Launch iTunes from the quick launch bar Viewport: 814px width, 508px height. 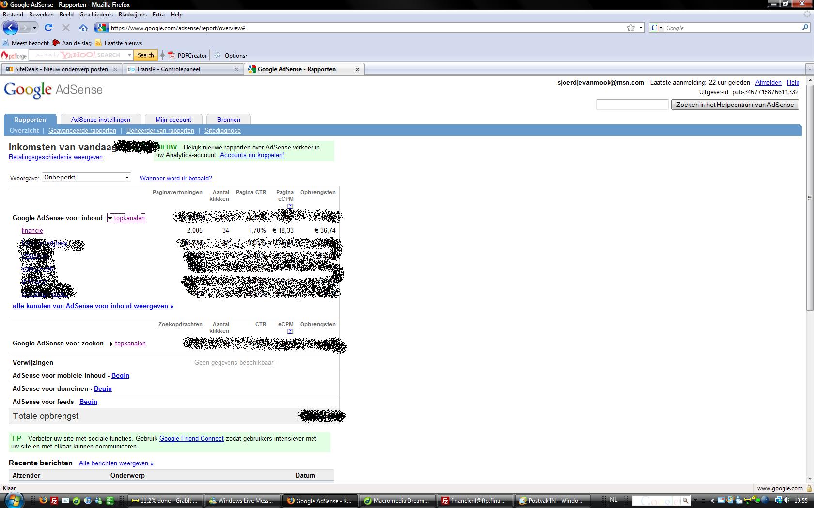point(88,501)
